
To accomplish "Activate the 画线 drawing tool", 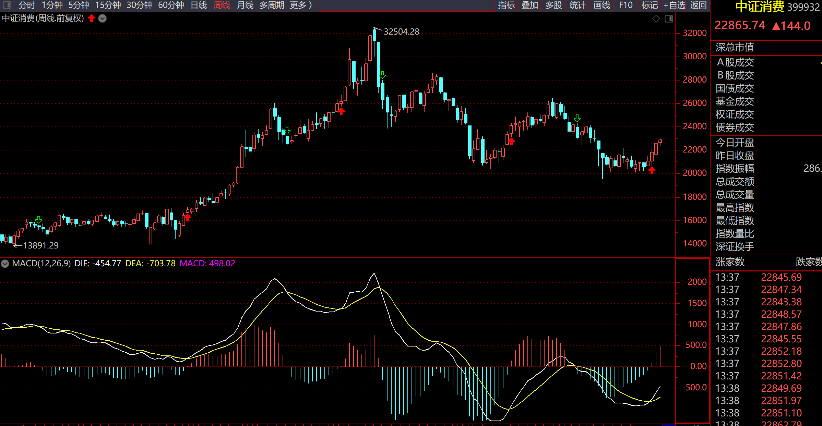I will (x=602, y=5).
